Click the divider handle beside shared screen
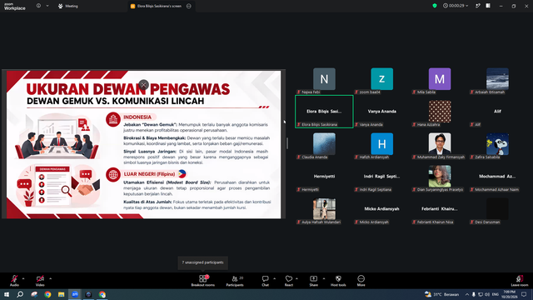This screenshot has width=533, height=300. (x=287, y=143)
